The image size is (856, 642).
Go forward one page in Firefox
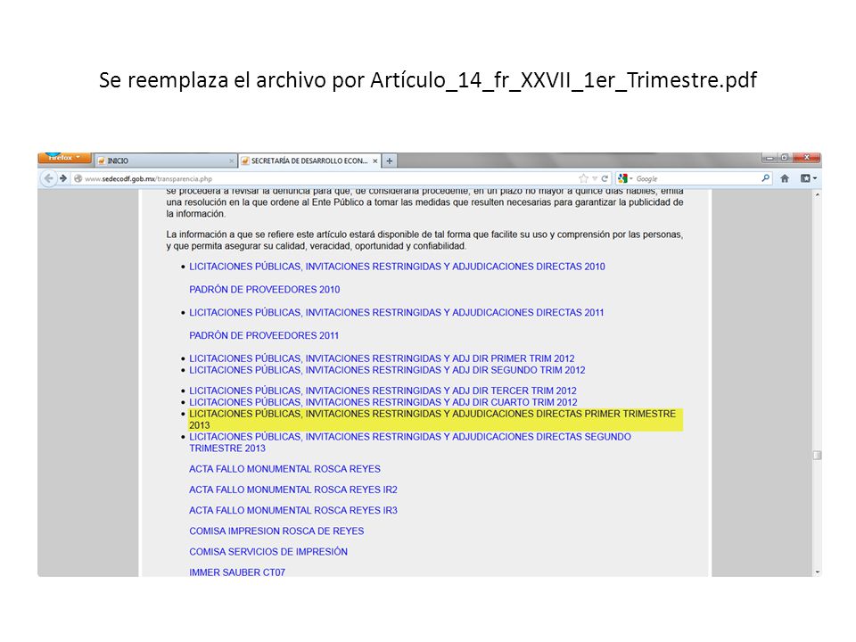[x=63, y=178]
